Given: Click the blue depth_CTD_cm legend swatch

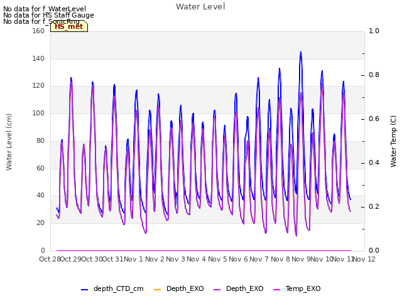Looking at the screenshot, I should click(84, 290).
